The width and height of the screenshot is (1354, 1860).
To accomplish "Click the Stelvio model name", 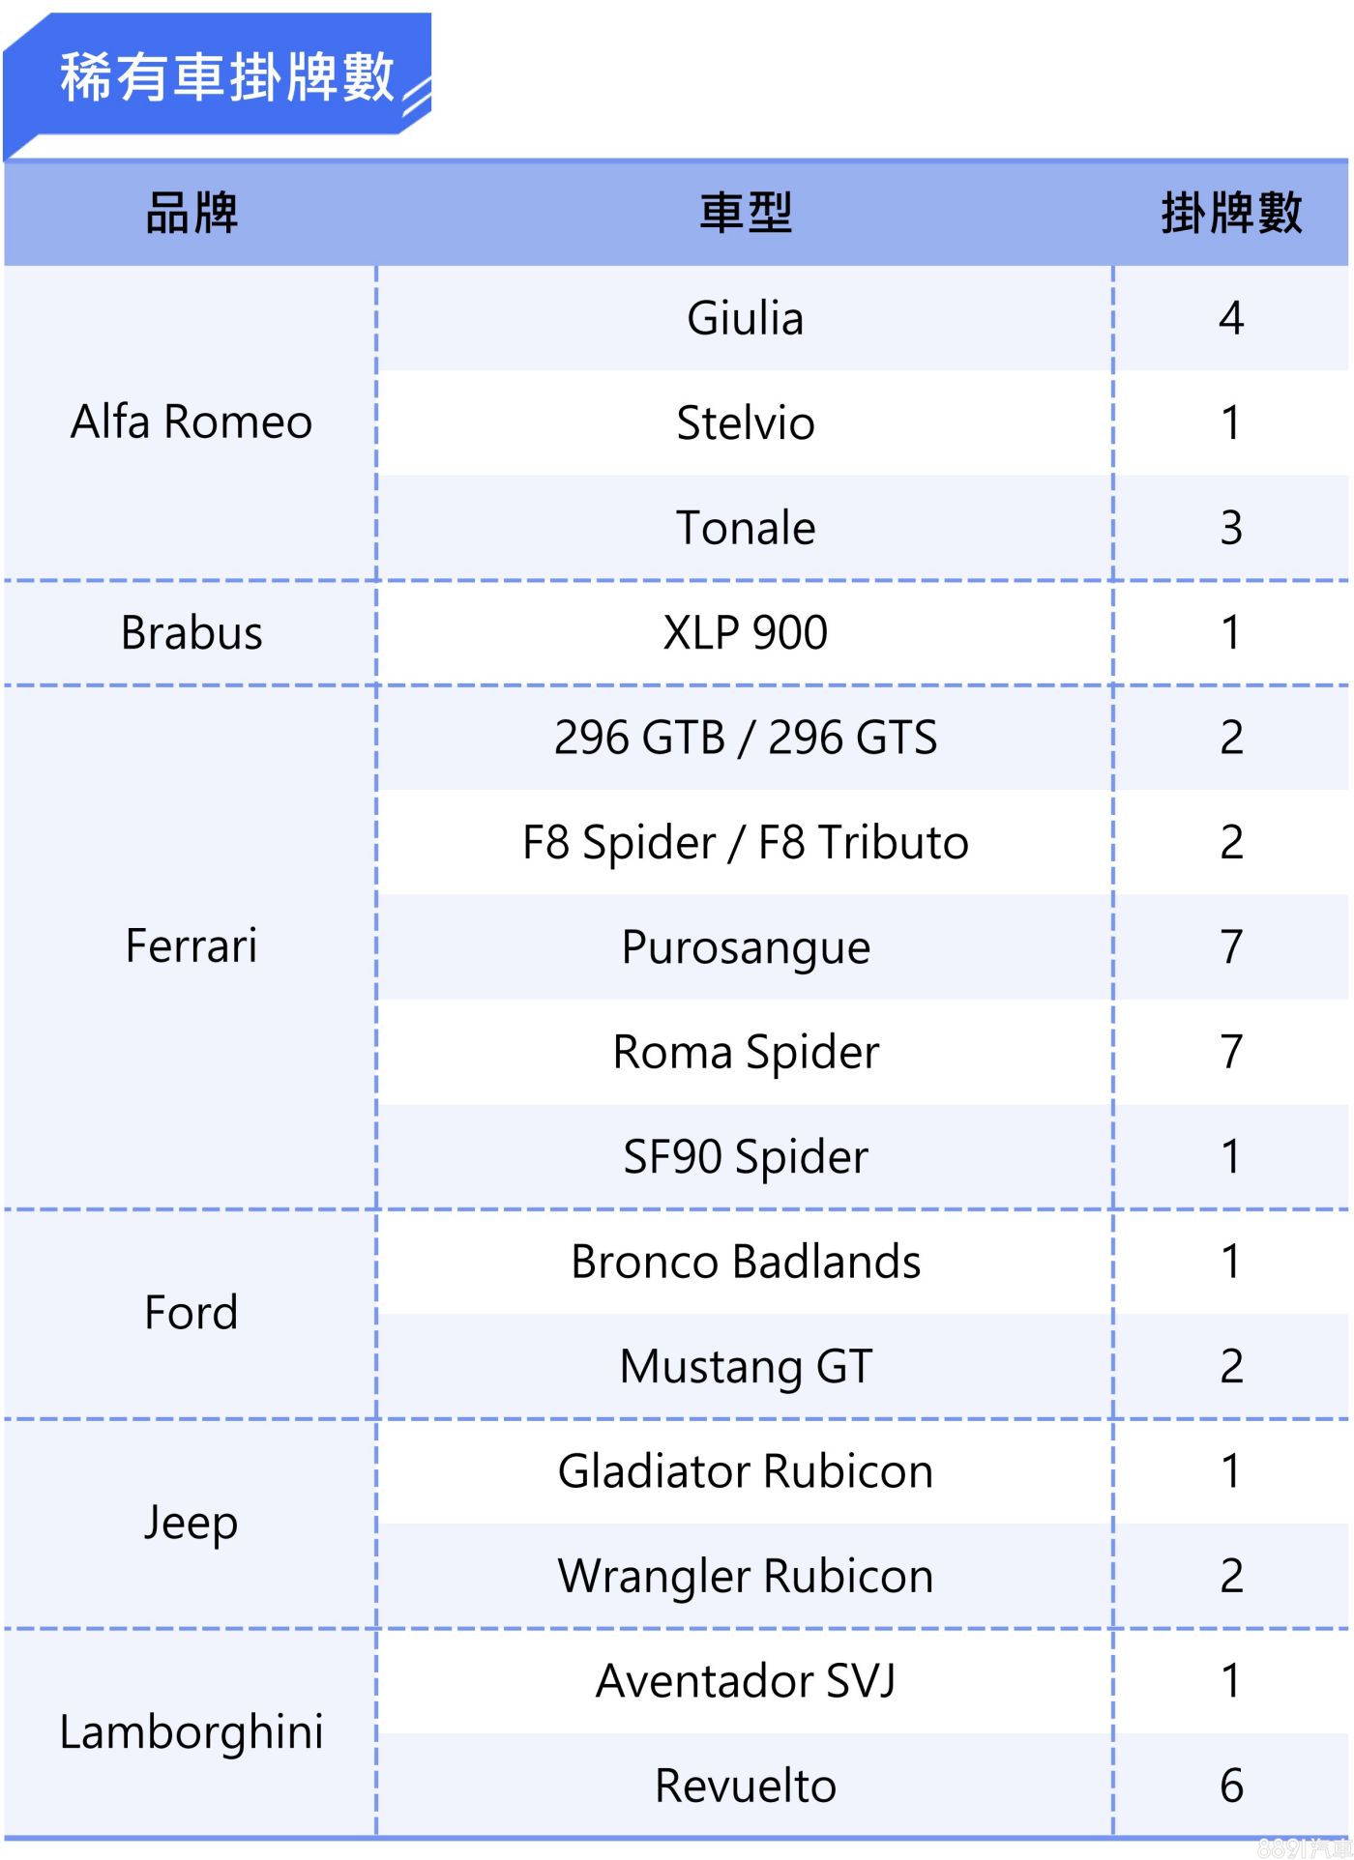I will [745, 423].
